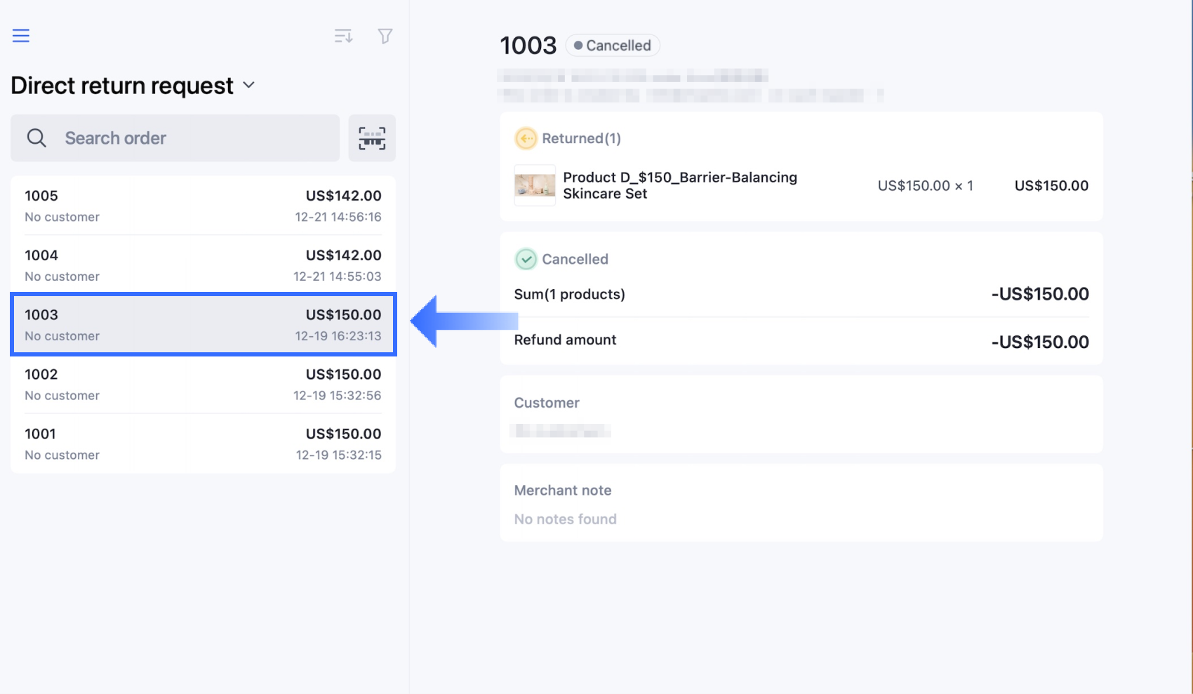Click the barcode scan button

(x=372, y=138)
